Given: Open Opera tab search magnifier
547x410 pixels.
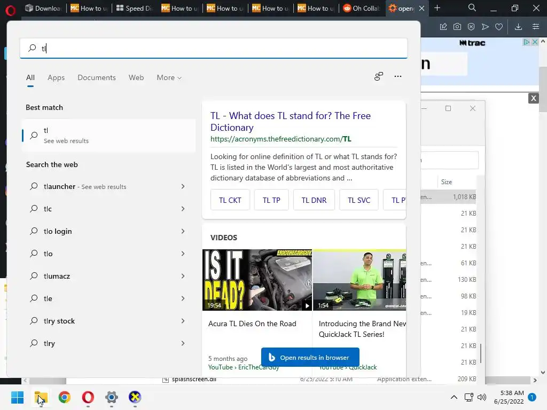Looking at the screenshot, I should (472, 7).
